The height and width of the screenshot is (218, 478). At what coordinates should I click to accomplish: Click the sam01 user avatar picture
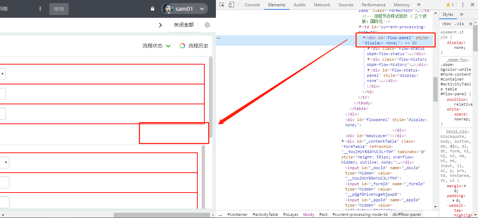167,9
